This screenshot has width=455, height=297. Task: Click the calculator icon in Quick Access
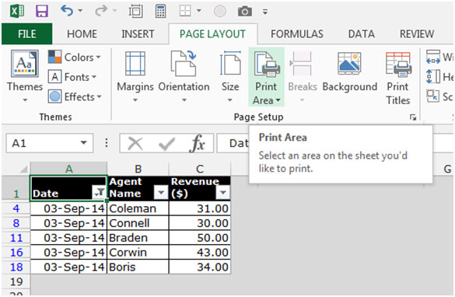(160, 12)
